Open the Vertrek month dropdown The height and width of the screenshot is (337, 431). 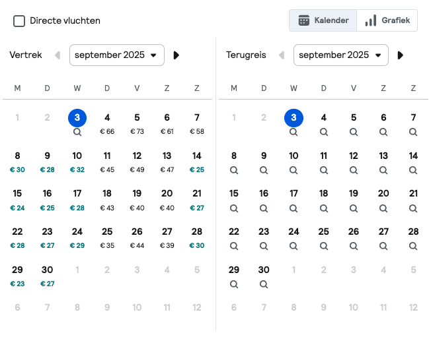[x=116, y=55]
